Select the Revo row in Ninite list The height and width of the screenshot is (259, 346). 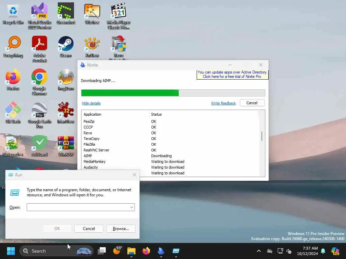pos(170,133)
